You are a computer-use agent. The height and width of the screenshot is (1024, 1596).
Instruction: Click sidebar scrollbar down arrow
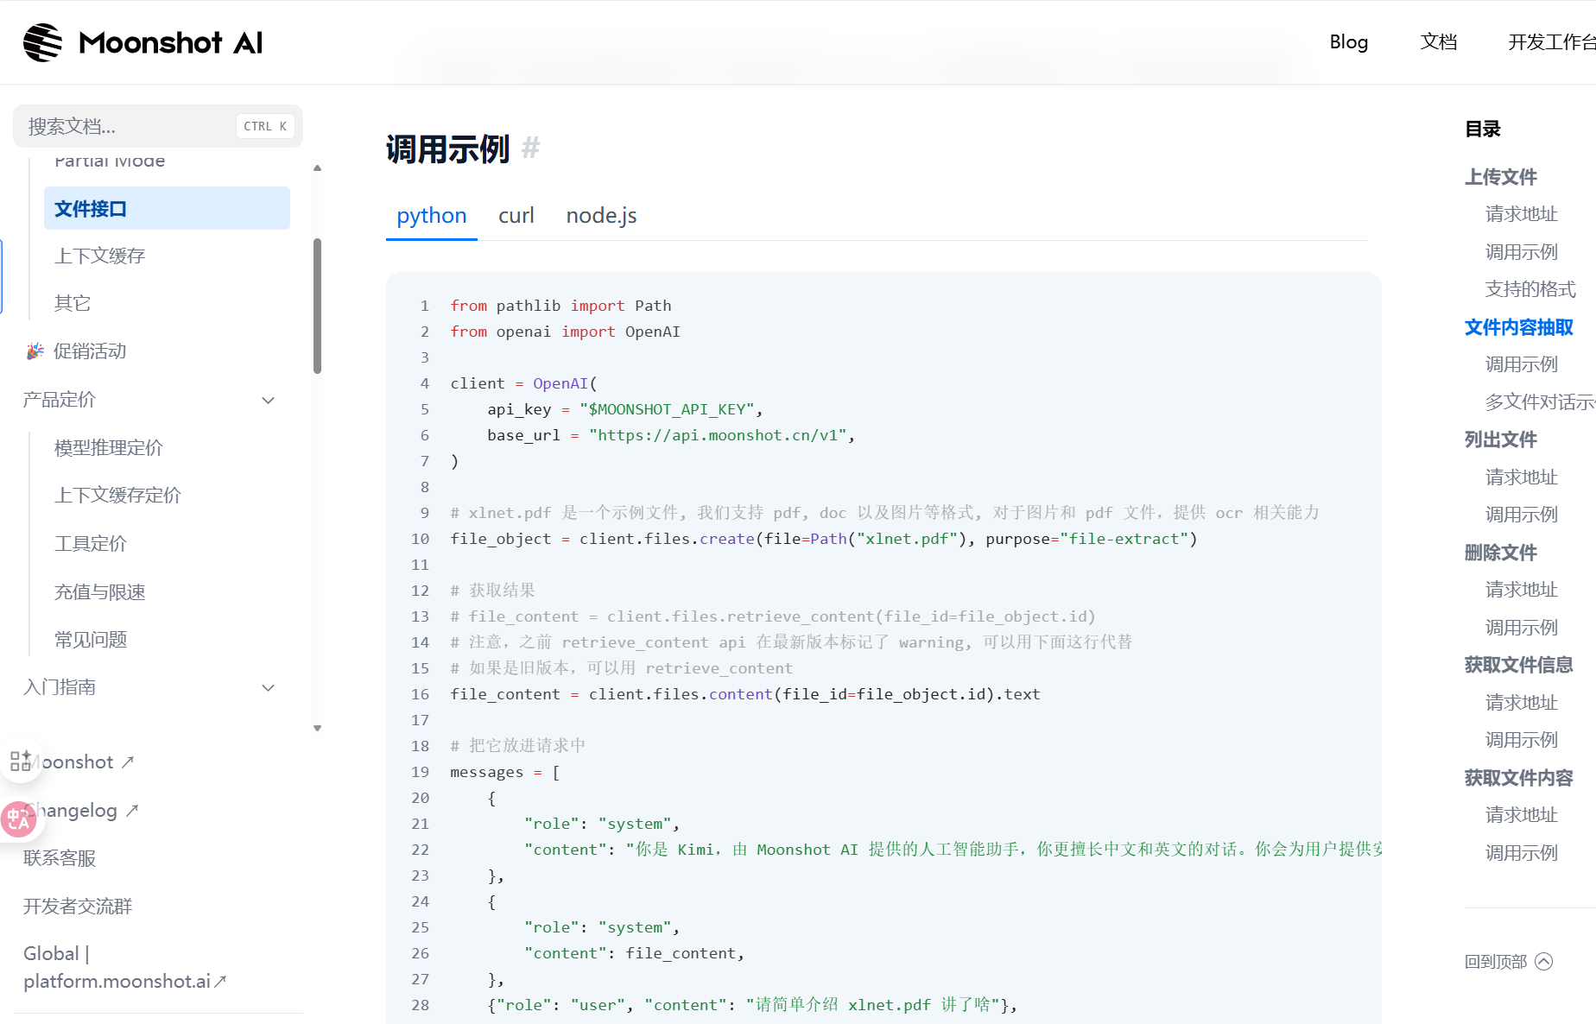(x=318, y=728)
